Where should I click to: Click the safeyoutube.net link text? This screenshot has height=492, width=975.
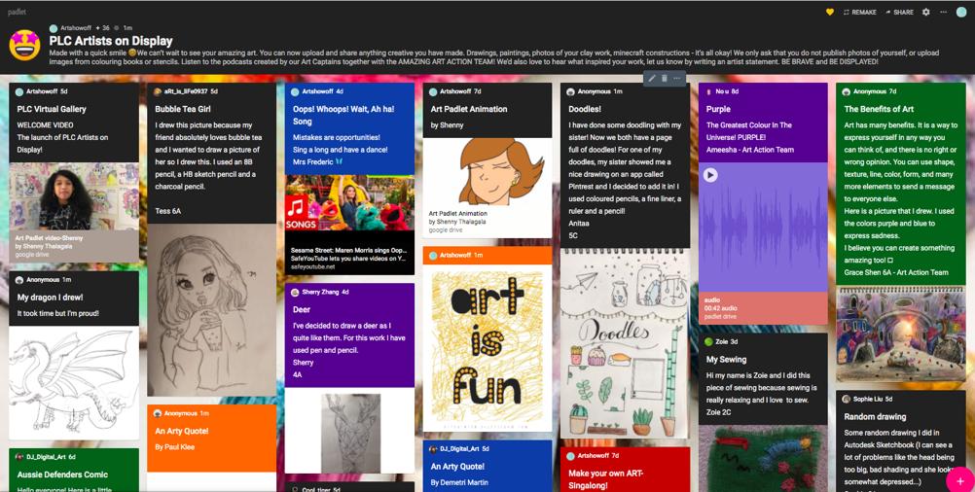click(x=312, y=266)
